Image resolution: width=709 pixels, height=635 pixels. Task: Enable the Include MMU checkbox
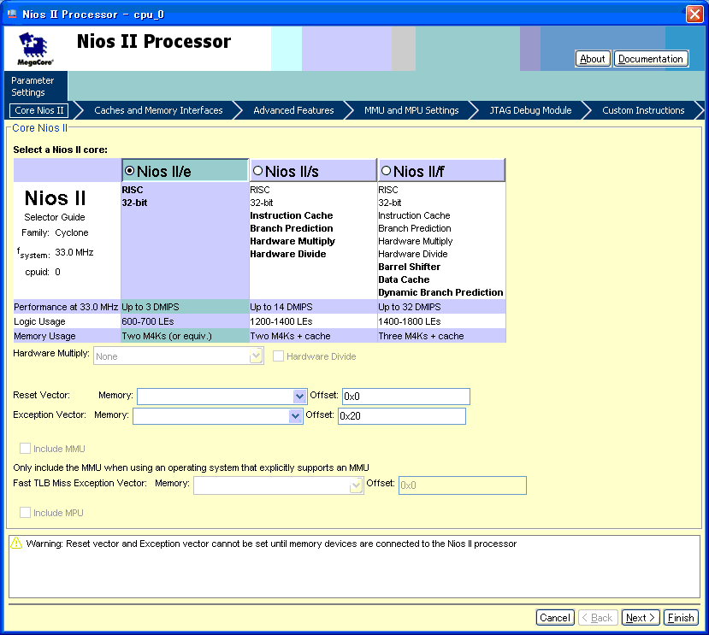[x=25, y=449]
